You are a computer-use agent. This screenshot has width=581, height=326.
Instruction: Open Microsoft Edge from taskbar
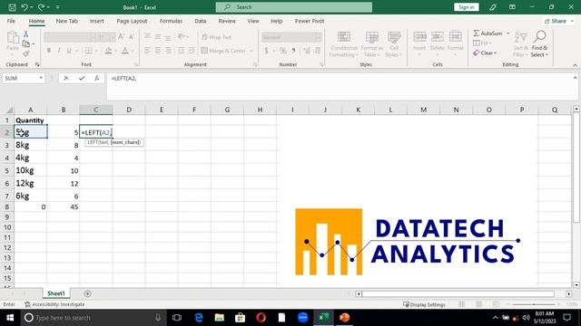point(199,318)
